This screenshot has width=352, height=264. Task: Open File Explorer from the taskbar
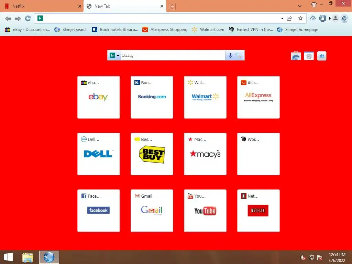[27, 257]
